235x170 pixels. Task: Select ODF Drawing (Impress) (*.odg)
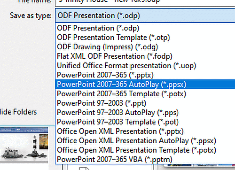coord(145,47)
